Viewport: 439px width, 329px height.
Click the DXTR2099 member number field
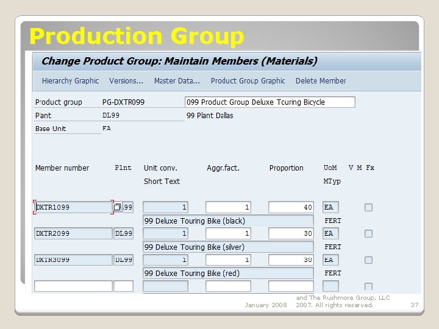click(73, 233)
